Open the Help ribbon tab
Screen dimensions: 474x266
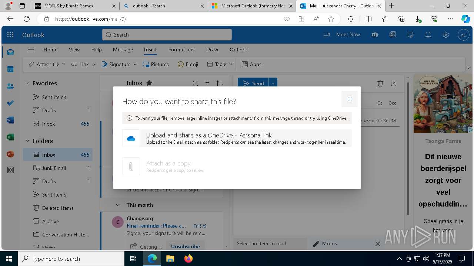[x=96, y=50]
